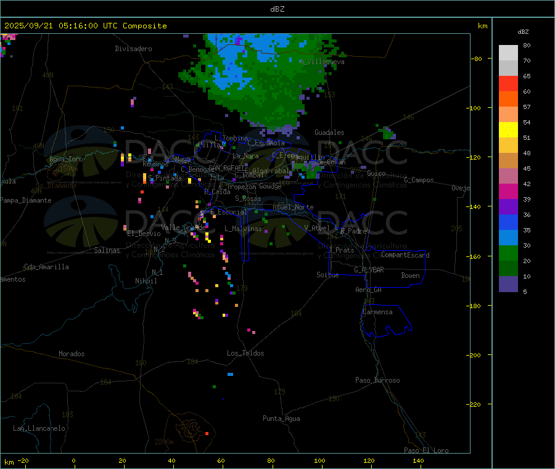
Task: Click the Divisadero map label
Action: [x=133, y=49]
